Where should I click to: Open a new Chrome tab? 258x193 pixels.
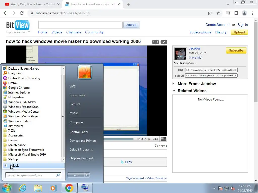point(128,5)
